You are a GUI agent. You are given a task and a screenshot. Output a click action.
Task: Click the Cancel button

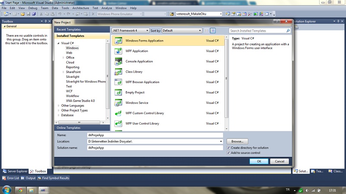click(279, 161)
